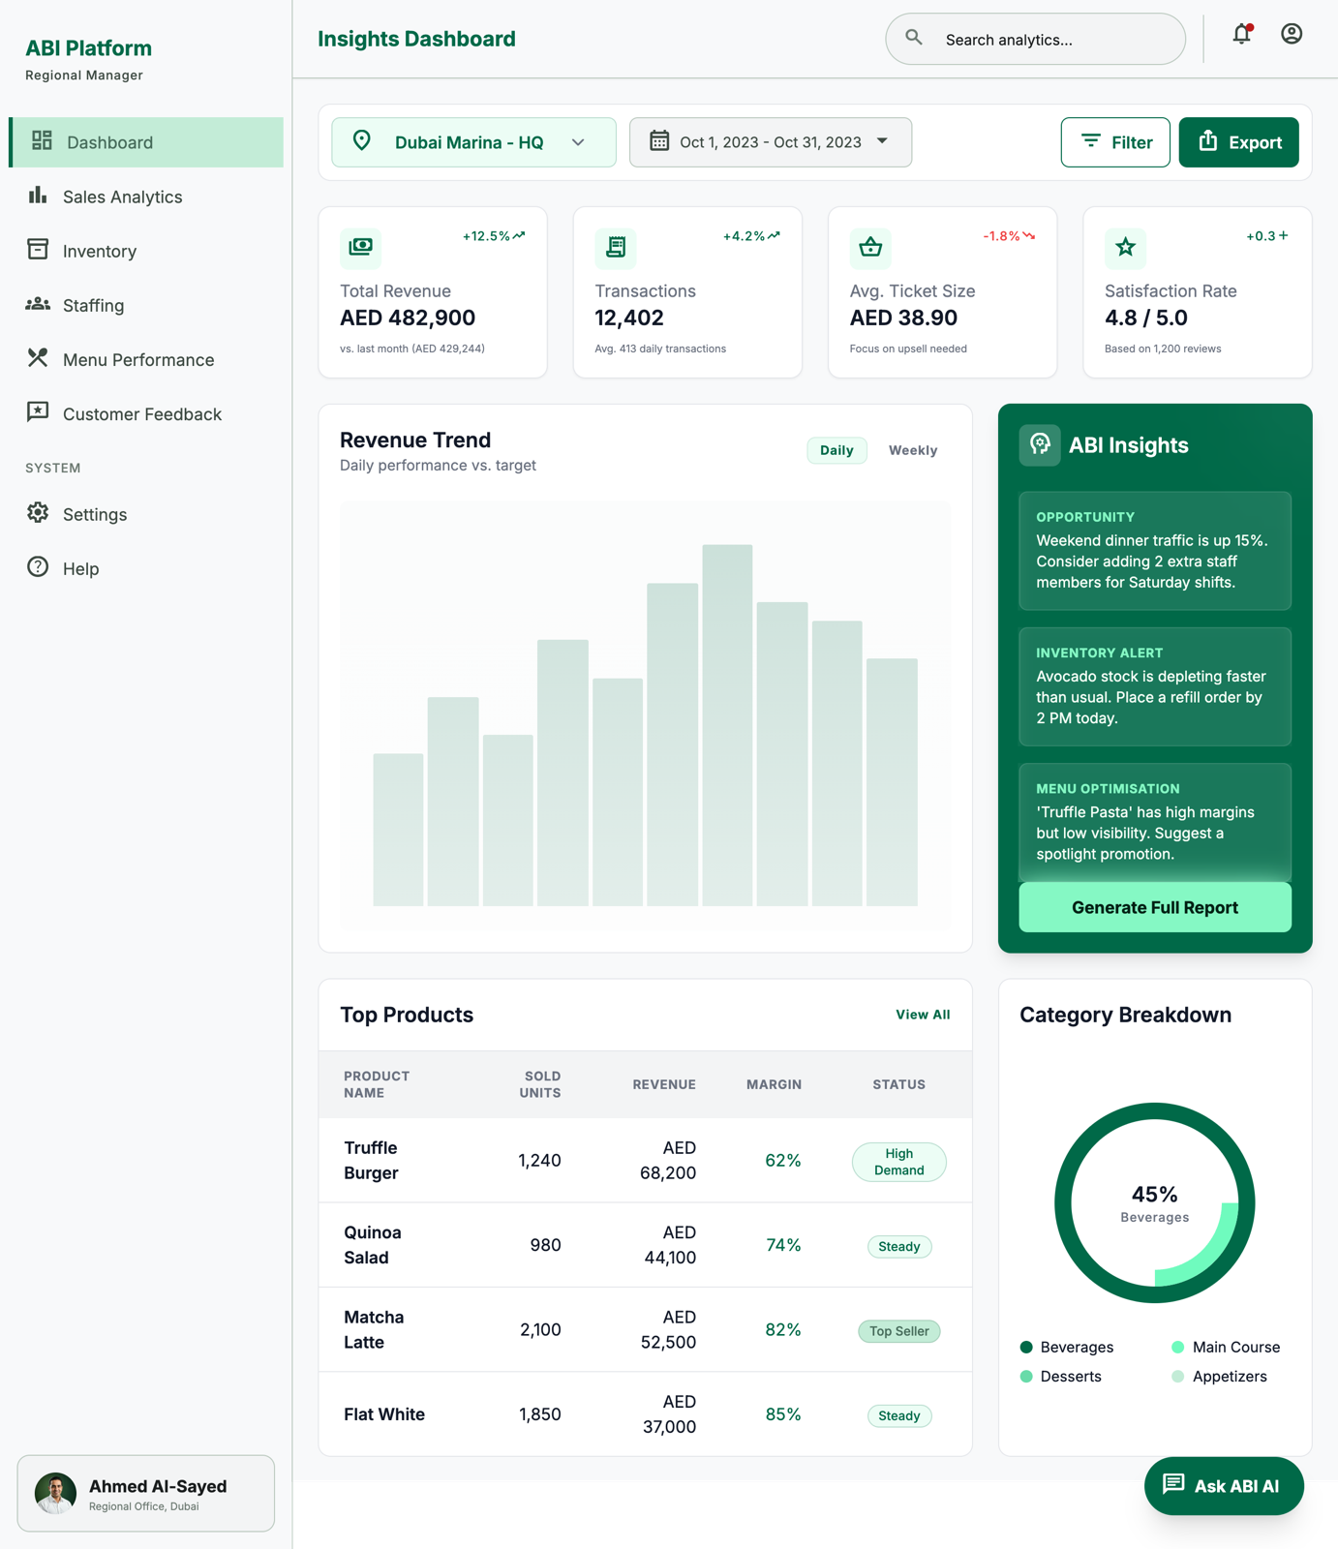This screenshot has height=1549, width=1338.
Task: Open the notifications bell icon
Action: click(x=1242, y=34)
